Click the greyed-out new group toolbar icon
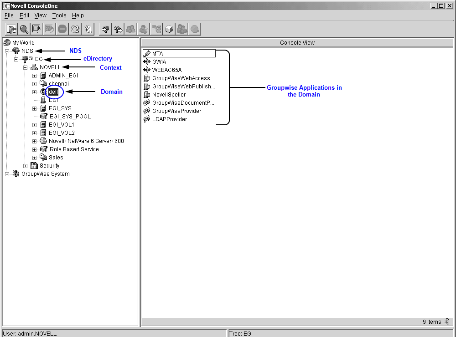The width and height of the screenshot is (456, 337). coord(131,29)
